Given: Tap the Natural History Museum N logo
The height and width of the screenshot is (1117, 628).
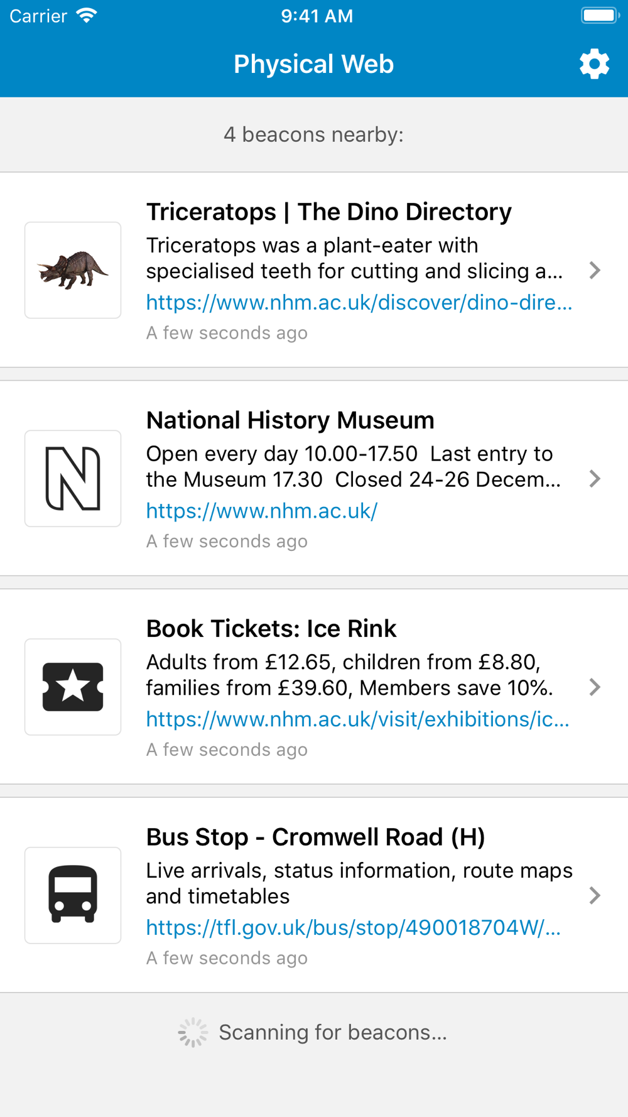Looking at the screenshot, I should 73,479.
